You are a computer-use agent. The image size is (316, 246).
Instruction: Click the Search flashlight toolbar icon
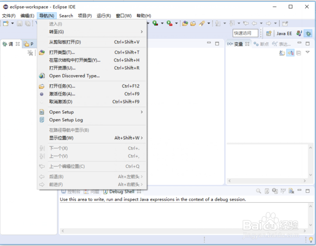pos(202,24)
